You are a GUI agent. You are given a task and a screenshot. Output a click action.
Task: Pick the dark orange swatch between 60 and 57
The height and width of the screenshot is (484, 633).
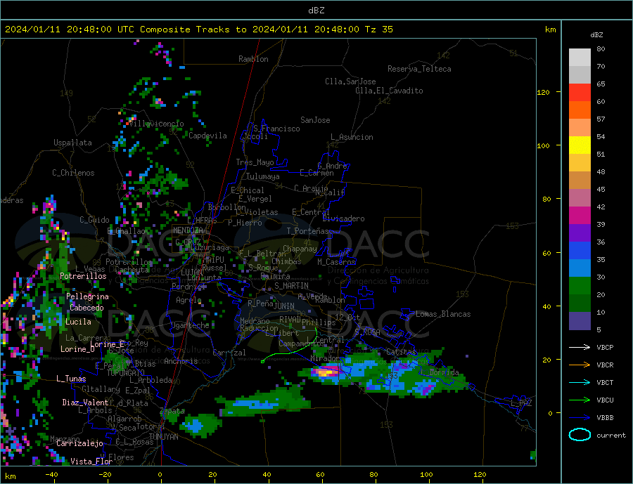(x=580, y=110)
